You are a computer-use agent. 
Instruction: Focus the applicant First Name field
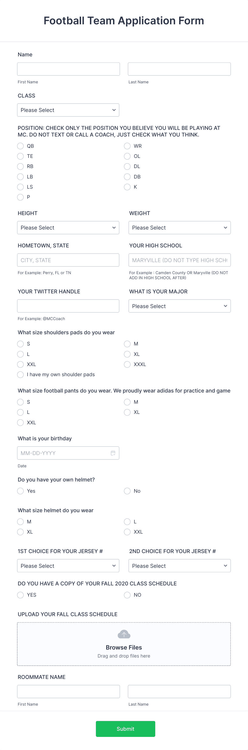(68, 69)
